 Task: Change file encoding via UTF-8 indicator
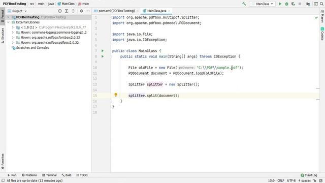pos(291,181)
